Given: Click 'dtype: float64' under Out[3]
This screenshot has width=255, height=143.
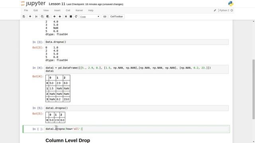Looking at the screenshot, I should click(x=57, y=60).
